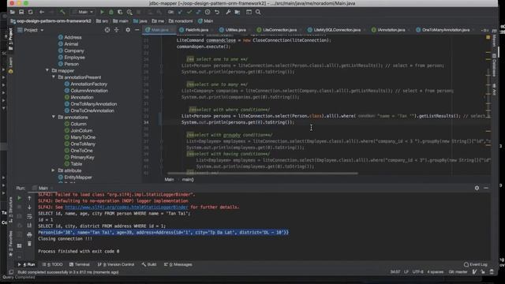
Task: Click the green hammer Build Project icon
Action: [x=62, y=12]
